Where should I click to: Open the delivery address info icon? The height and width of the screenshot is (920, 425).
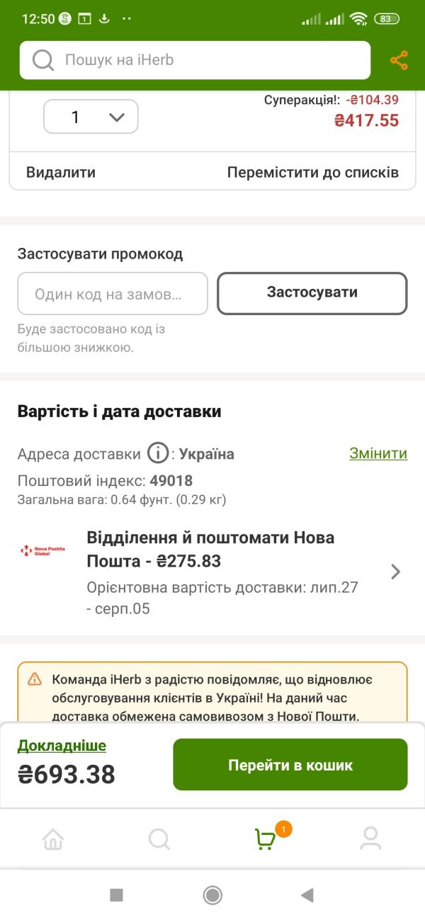[158, 453]
